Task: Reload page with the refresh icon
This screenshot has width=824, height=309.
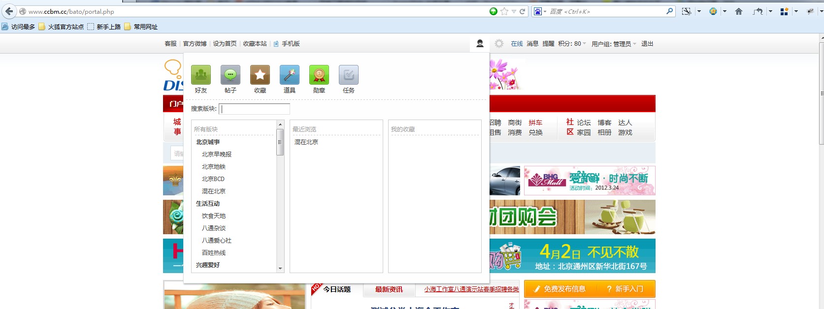Action: tap(522, 11)
